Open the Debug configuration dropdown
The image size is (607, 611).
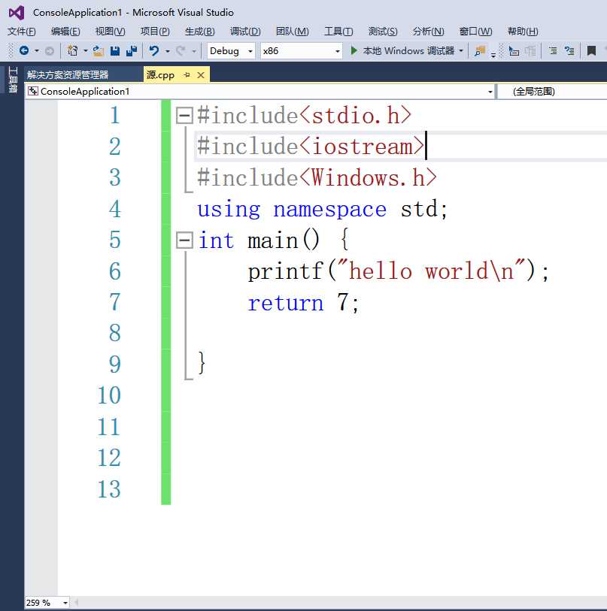[231, 50]
